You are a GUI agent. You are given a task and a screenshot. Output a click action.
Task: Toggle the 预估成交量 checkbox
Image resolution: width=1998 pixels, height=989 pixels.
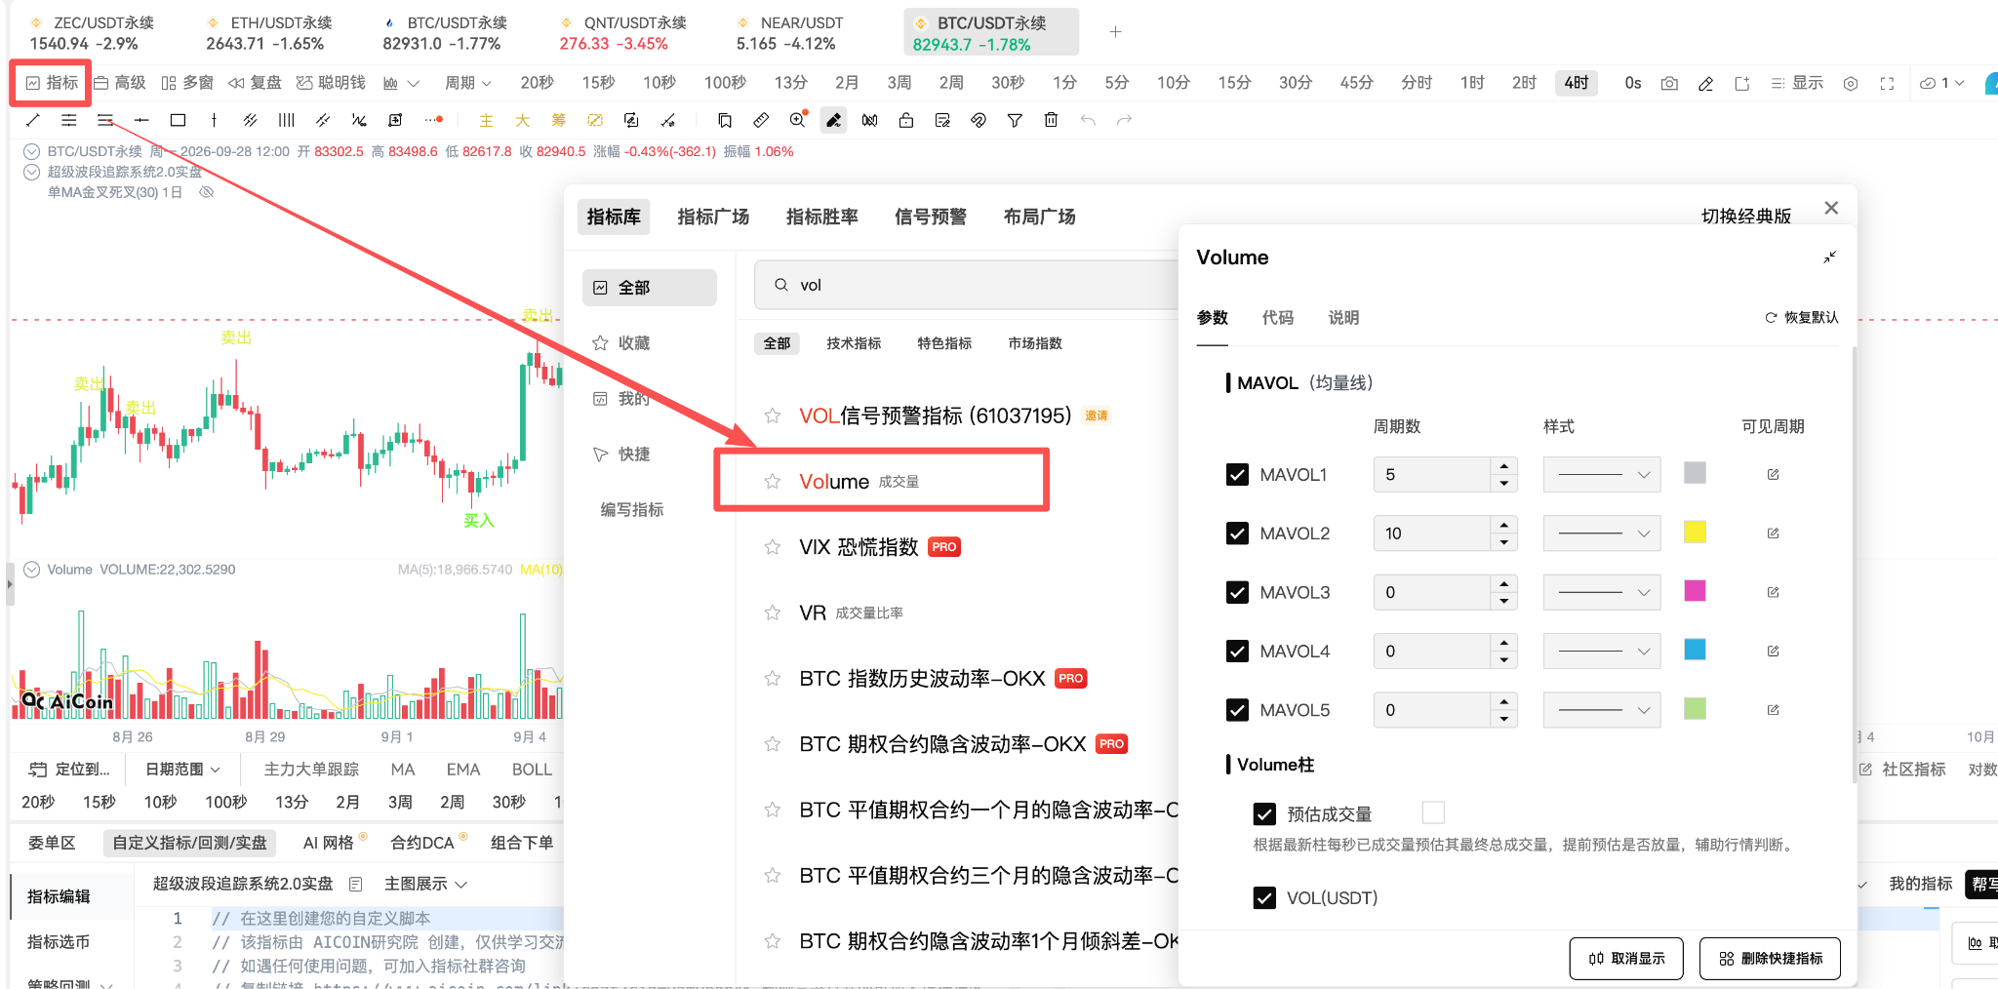tap(1264, 813)
